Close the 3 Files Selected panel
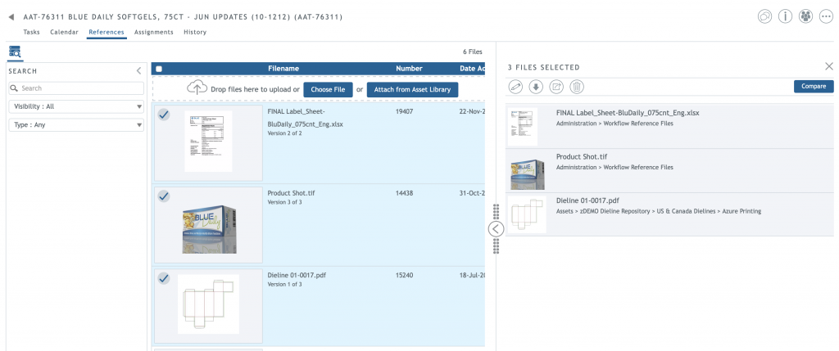This screenshot has height=351, width=839. [829, 66]
